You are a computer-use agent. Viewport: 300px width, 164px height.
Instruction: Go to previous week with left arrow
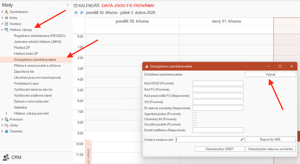[76, 13]
